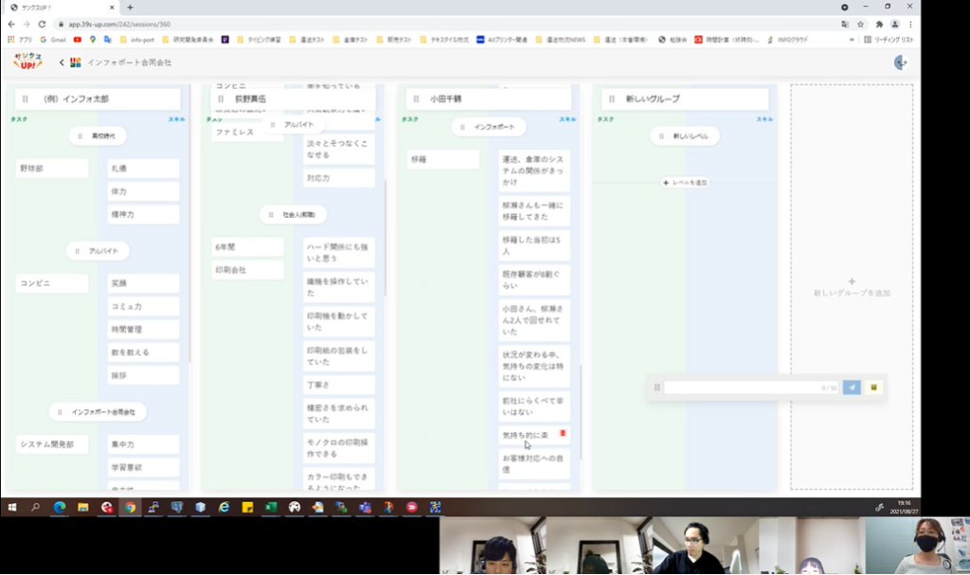Reload the page with the refresh icon
The image size is (970, 575).
pyautogui.click(x=42, y=24)
